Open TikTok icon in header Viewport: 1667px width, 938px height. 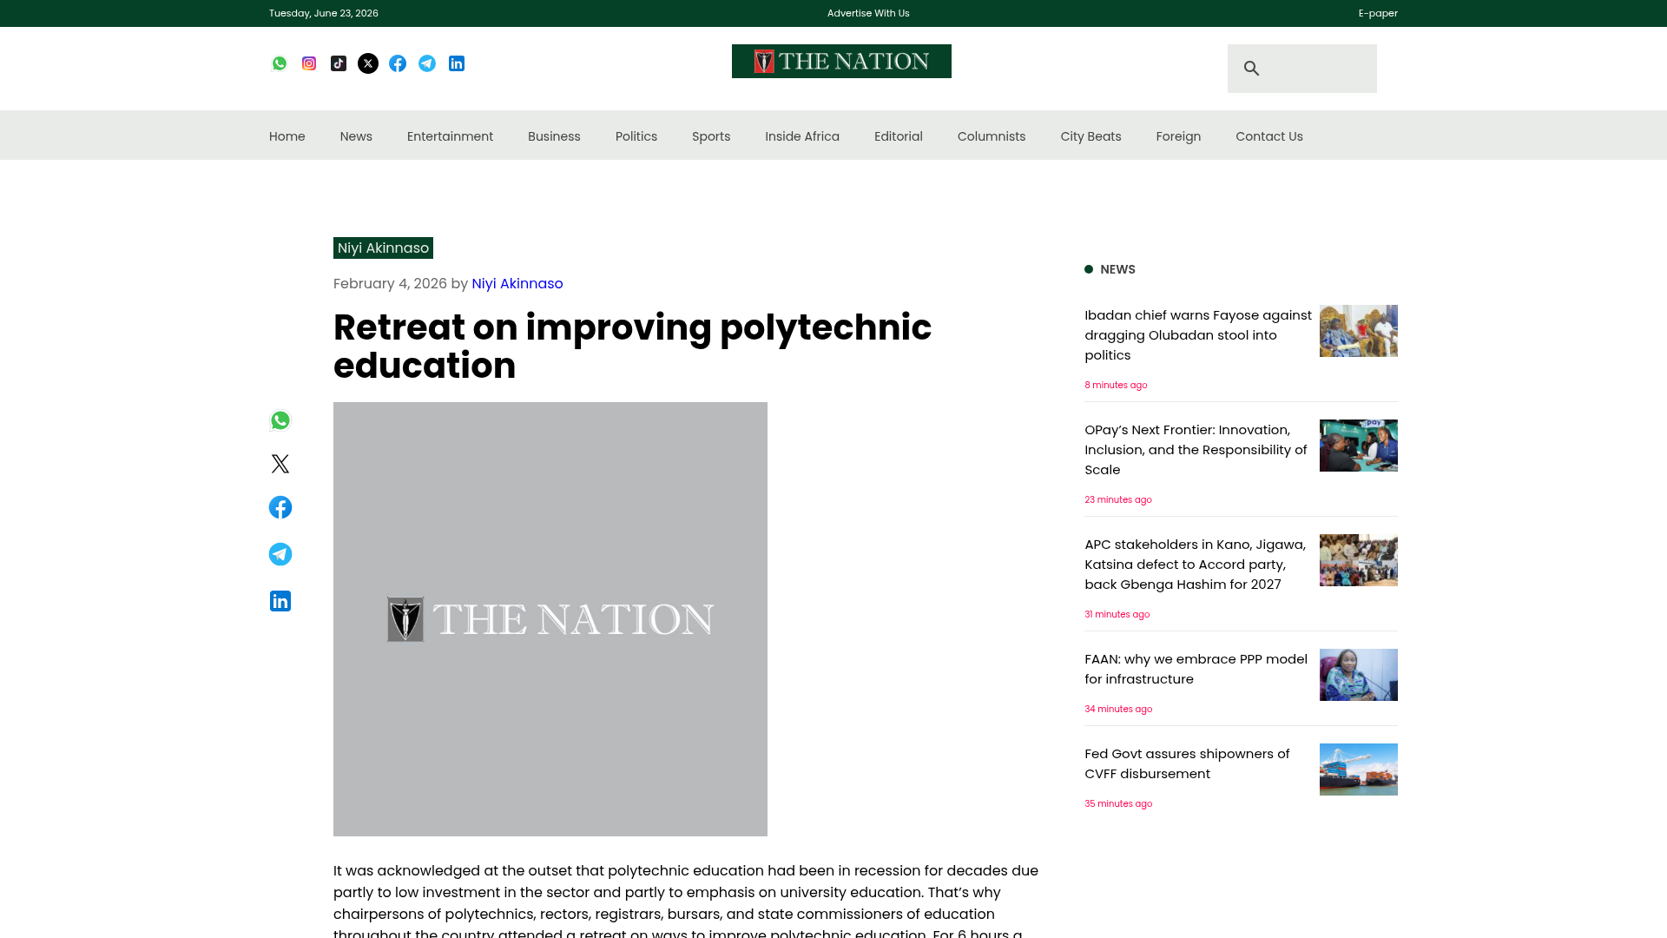tap(339, 63)
